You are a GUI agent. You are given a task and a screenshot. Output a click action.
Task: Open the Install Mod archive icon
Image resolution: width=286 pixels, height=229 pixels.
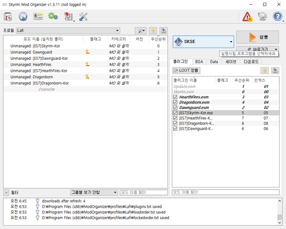(8, 17)
